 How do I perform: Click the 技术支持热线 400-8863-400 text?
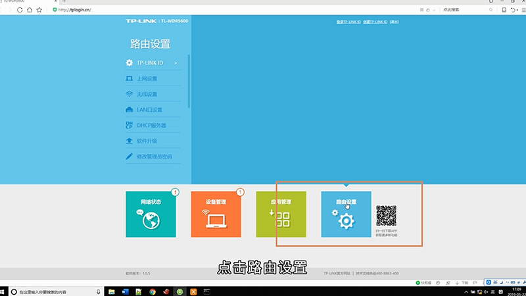click(x=377, y=273)
